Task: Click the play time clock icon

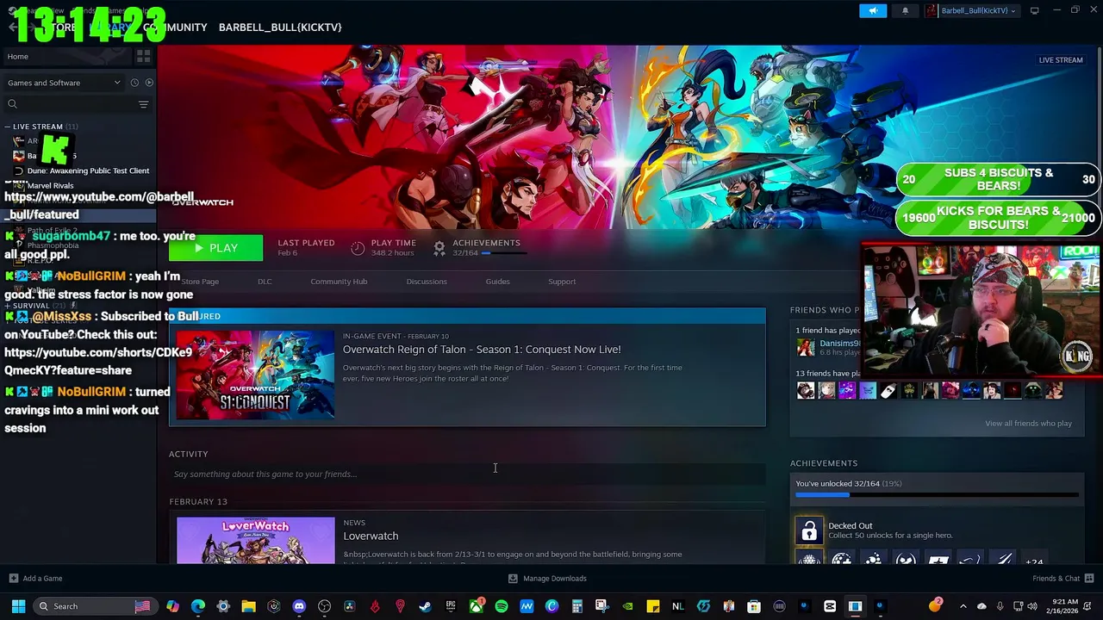Action: pyautogui.click(x=358, y=248)
